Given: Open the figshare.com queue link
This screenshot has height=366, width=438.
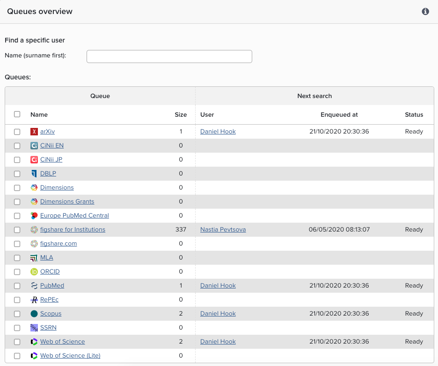Looking at the screenshot, I should pos(58,244).
